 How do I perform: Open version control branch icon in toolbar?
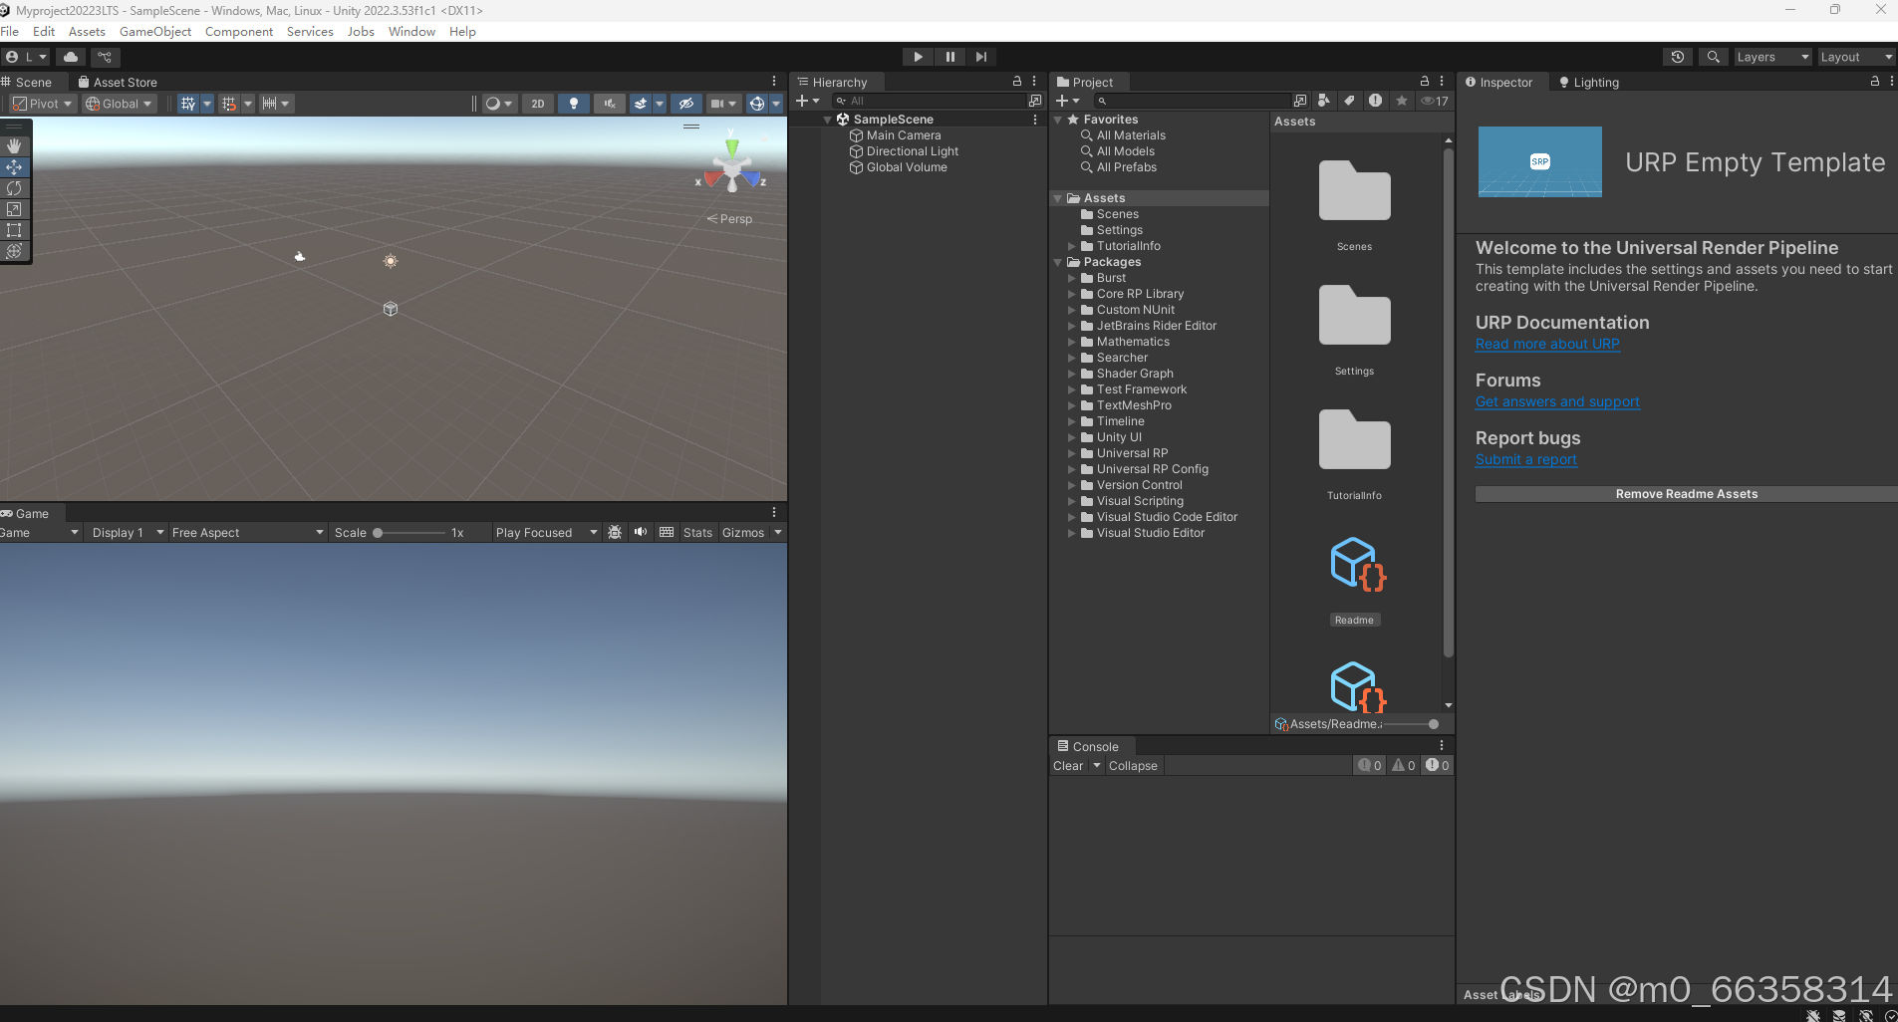coord(105,57)
